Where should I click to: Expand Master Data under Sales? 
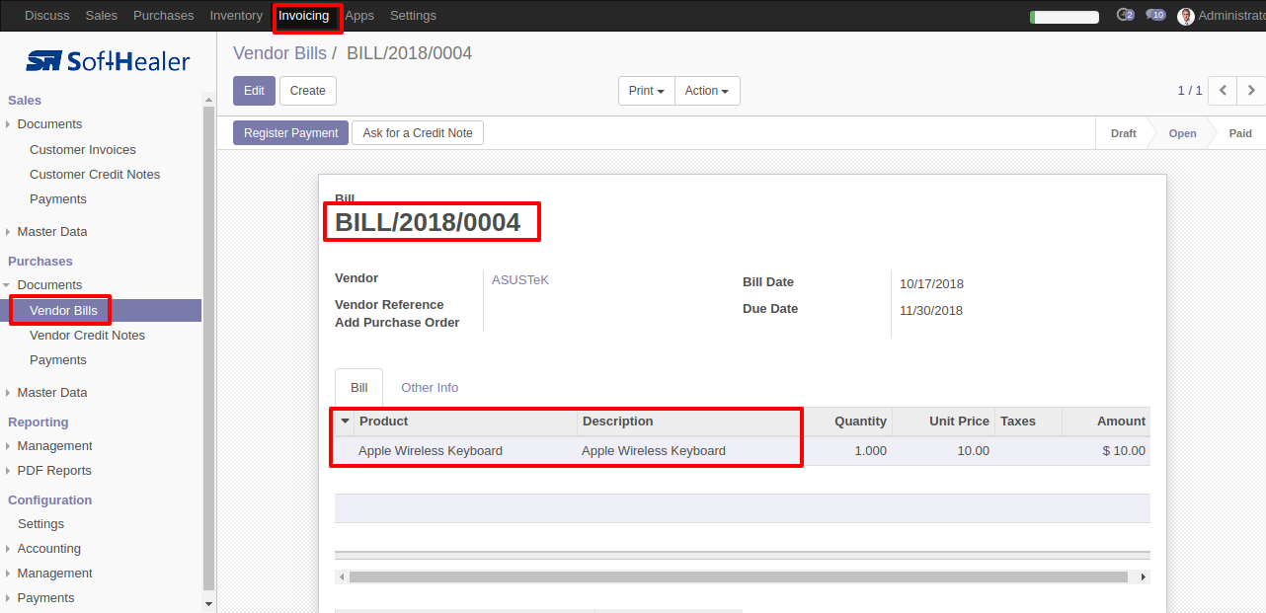coord(51,232)
